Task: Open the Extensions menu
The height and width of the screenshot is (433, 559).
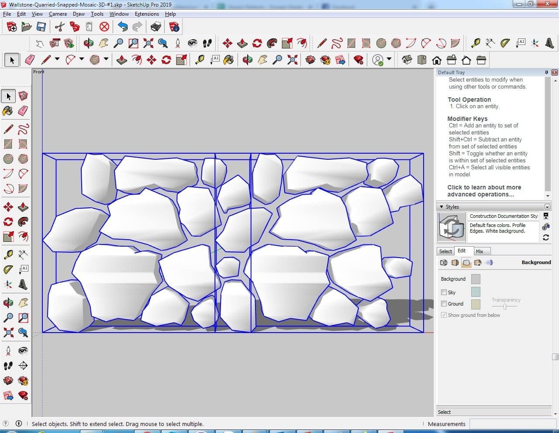Action: [147, 14]
